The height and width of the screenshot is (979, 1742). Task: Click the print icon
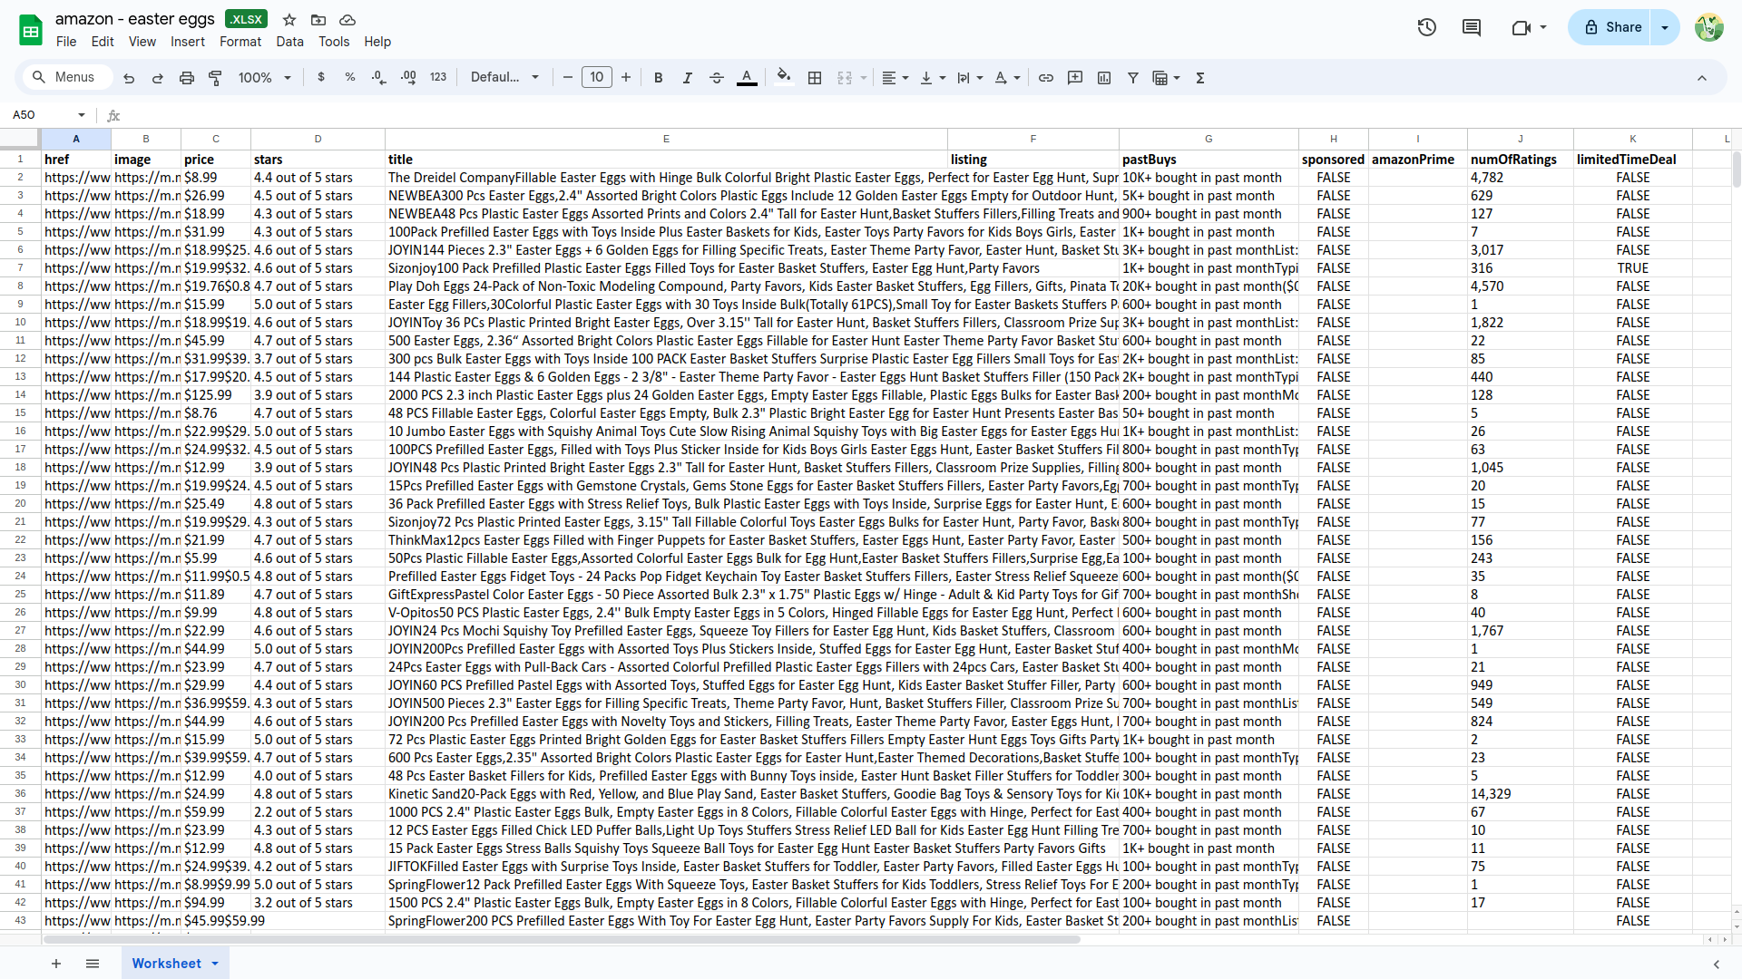[187, 78]
